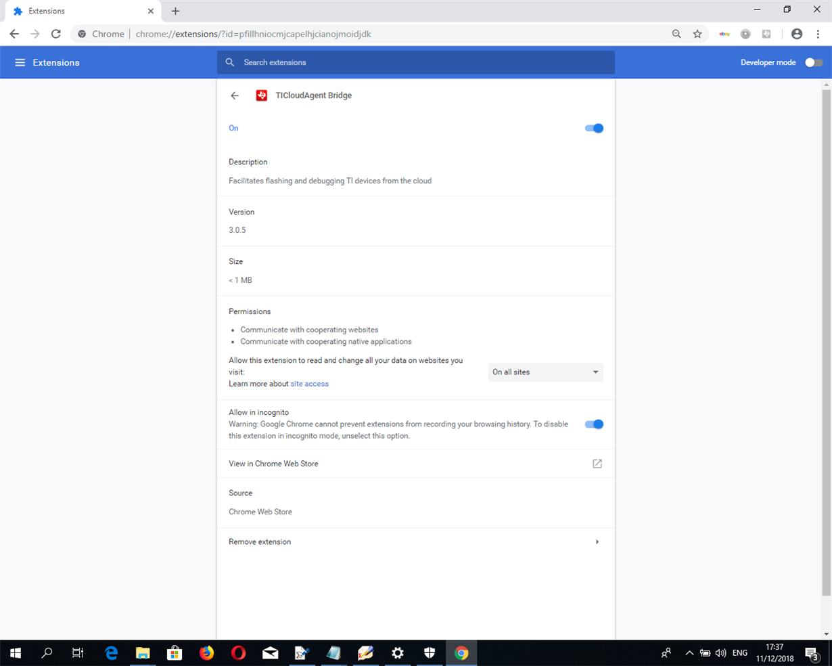This screenshot has height=666, width=832.
Task: Select the Extensions browser tab
Action: pos(82,12)
